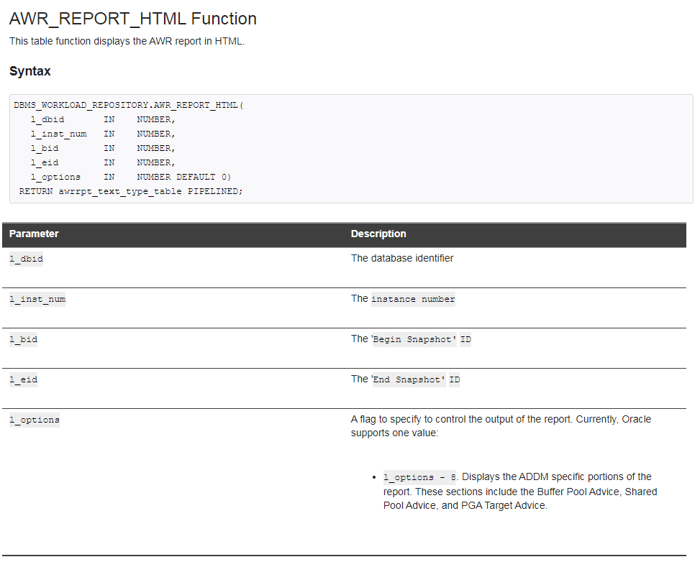The height and width of the screenshot is (562, 700).
Task: Click the l_eid parameter text
Action: coord(22,379)
